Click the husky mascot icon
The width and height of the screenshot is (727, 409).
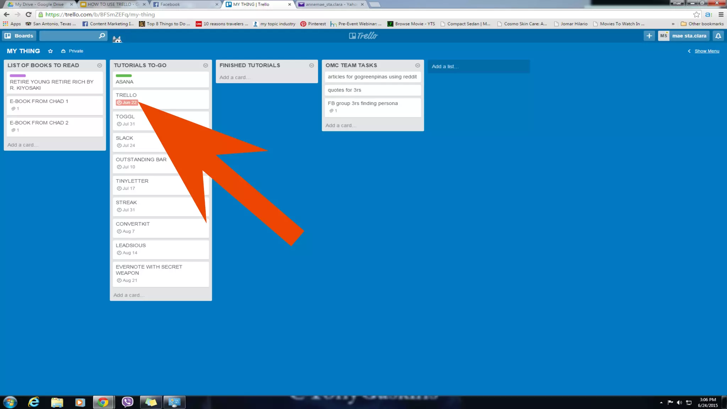click(x=117, y=39)
